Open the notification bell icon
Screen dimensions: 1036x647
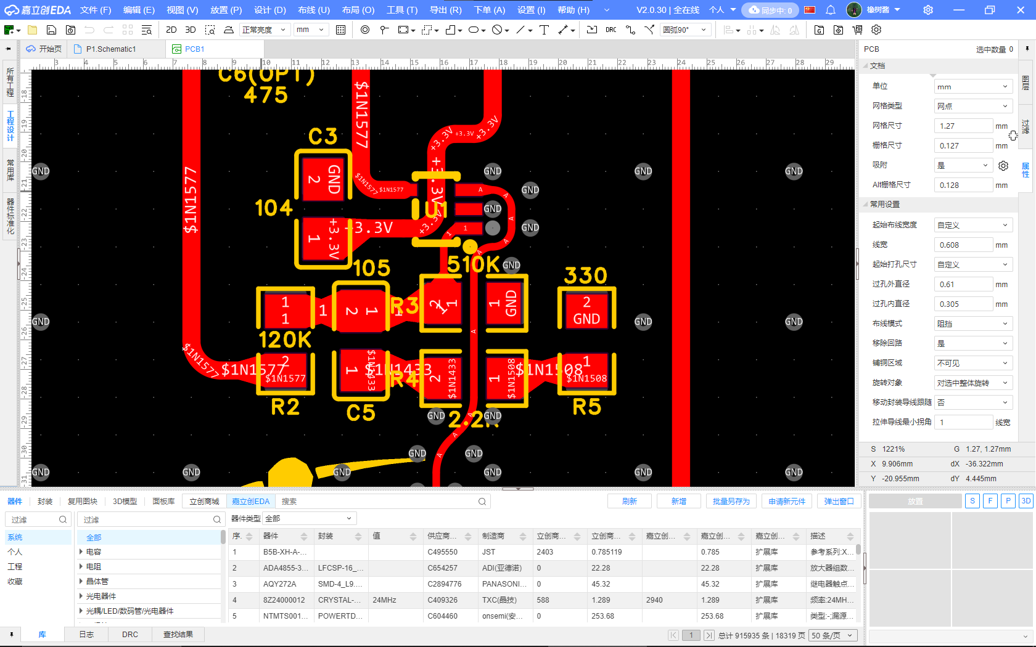point(831,10)
